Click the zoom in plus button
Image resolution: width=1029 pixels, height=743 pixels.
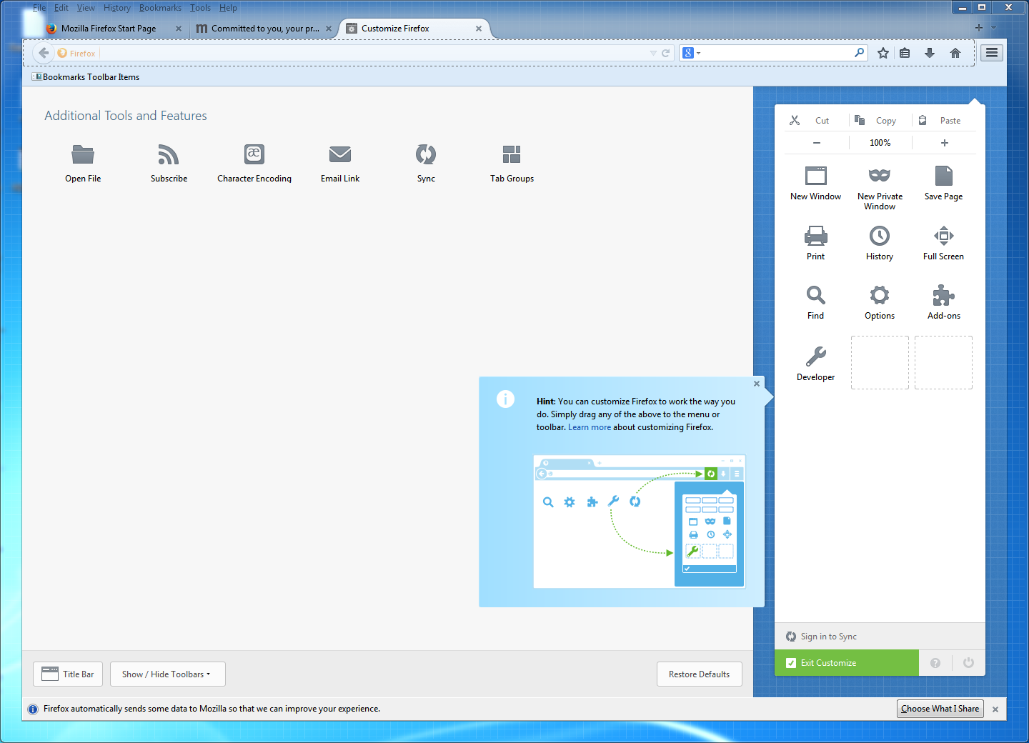pyautogui.click(x=944, y=143)
